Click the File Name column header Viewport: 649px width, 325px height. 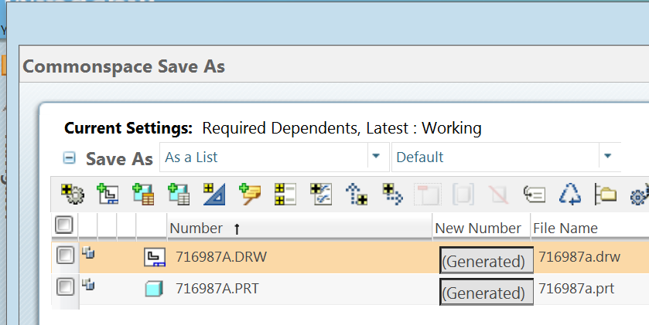pyautogui.click(x=565, y=228)
